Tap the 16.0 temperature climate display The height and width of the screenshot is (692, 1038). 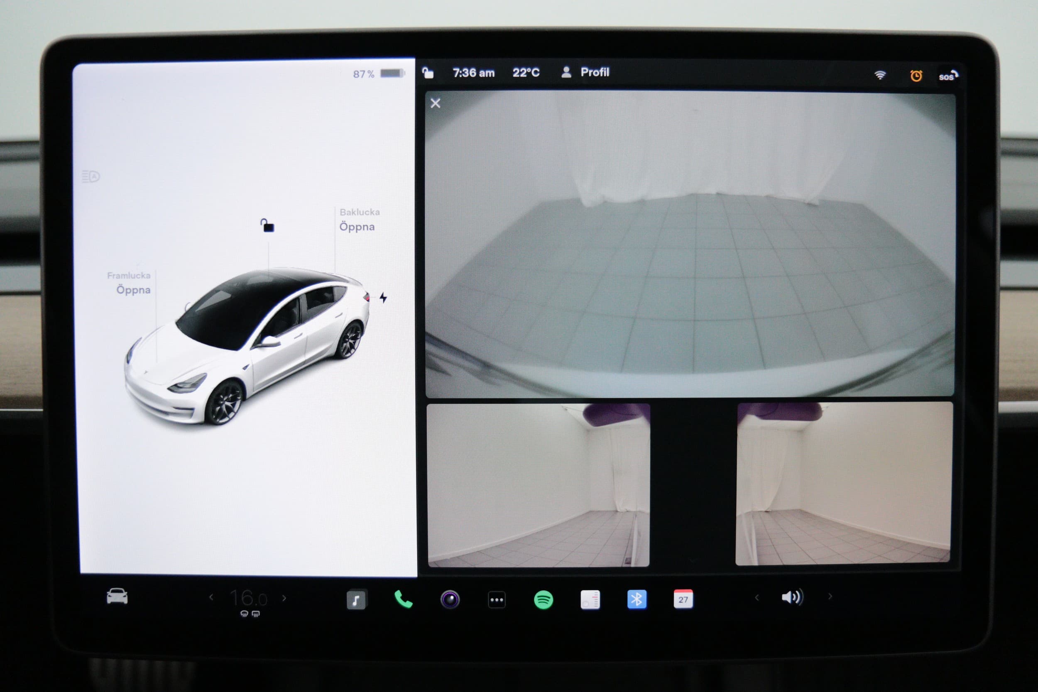pos(248,598)
